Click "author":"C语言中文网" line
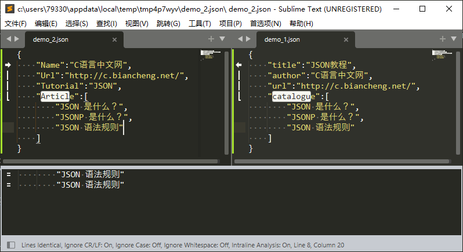Image resolution: width=463 pixels, height=252 pixels. tap(320, 75)
